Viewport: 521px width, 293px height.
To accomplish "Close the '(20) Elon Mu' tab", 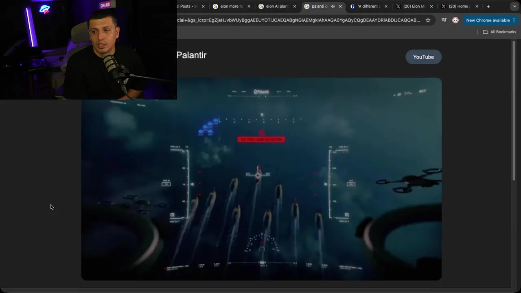I will tap(431, 7).
